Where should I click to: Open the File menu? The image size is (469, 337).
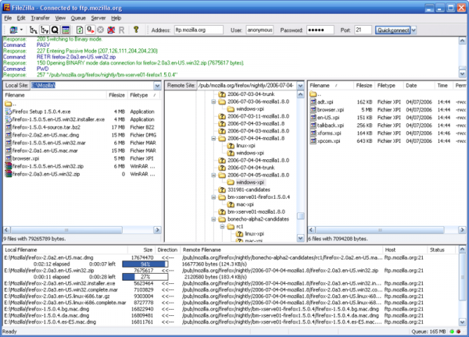[x=8, y=18]
